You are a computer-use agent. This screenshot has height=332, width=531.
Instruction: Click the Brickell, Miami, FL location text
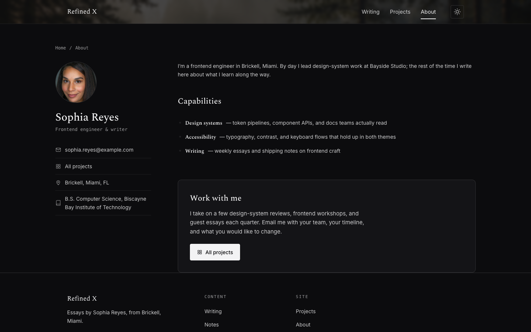click(x=87, y=183)
